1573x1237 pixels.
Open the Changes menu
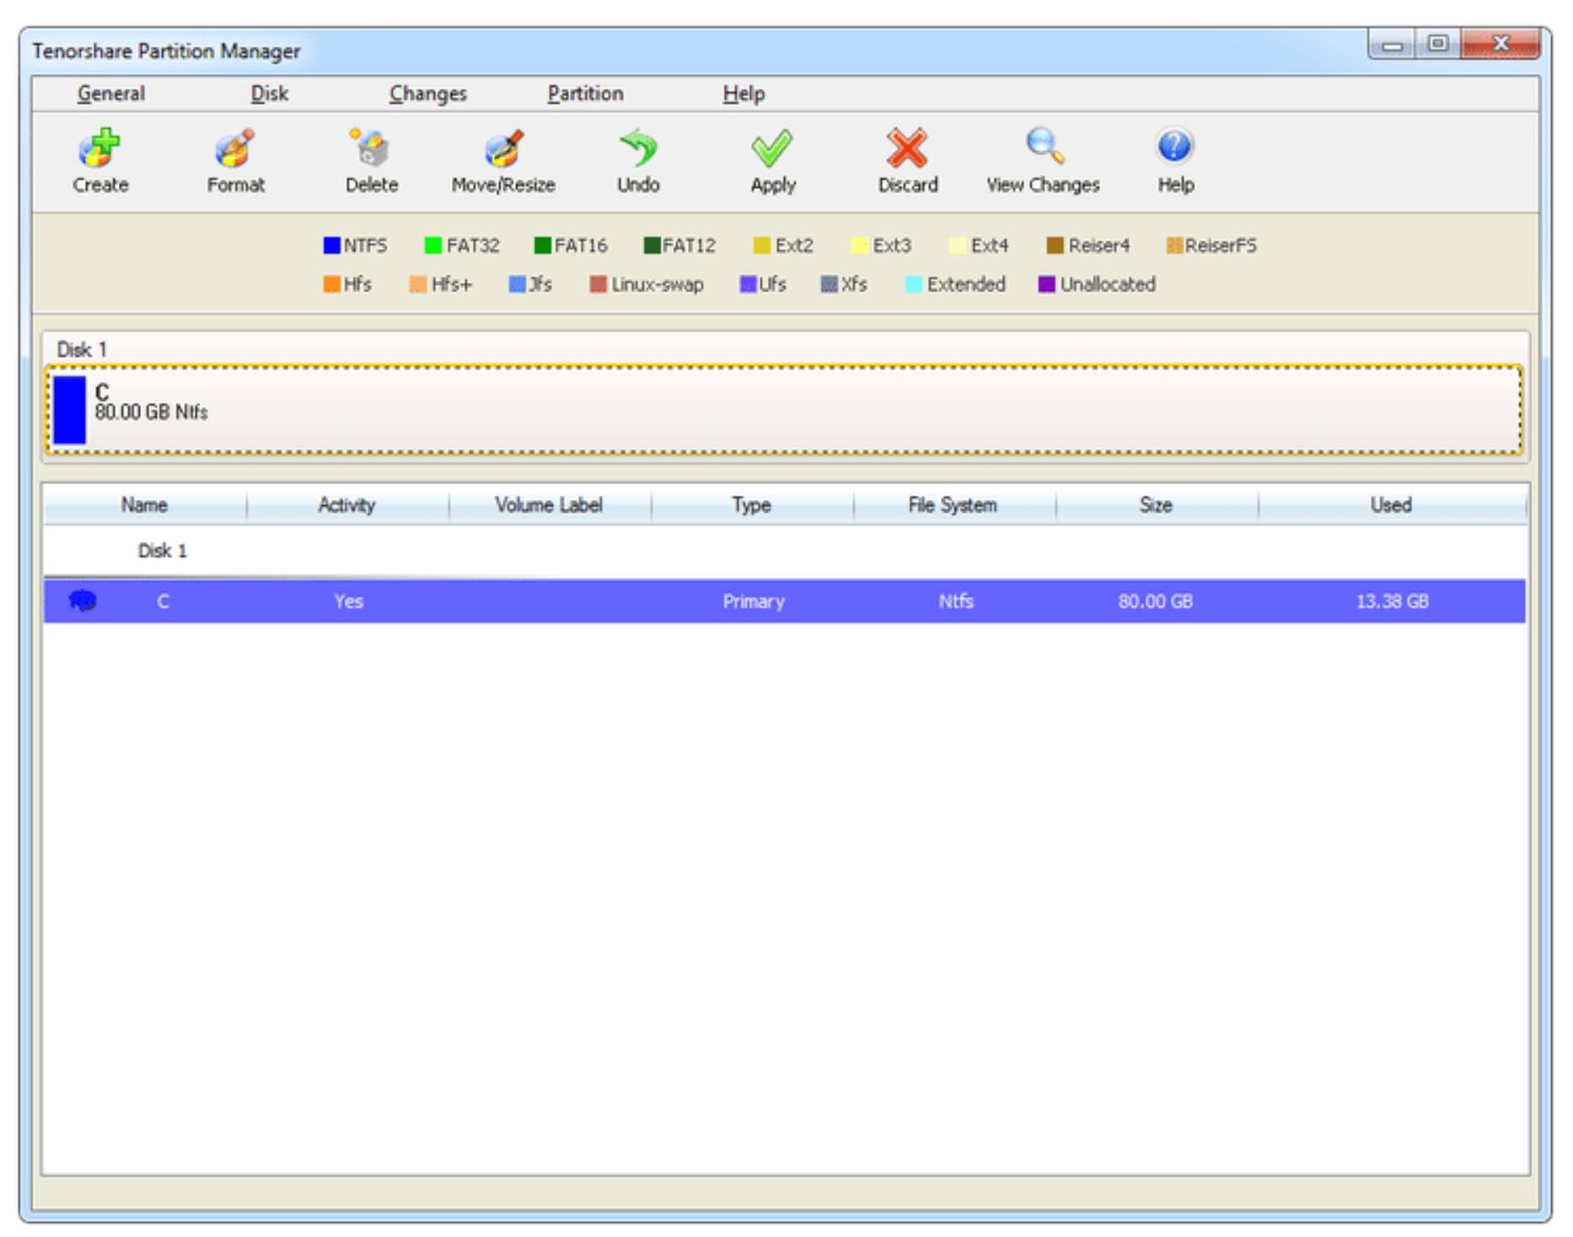click(427, 94)
